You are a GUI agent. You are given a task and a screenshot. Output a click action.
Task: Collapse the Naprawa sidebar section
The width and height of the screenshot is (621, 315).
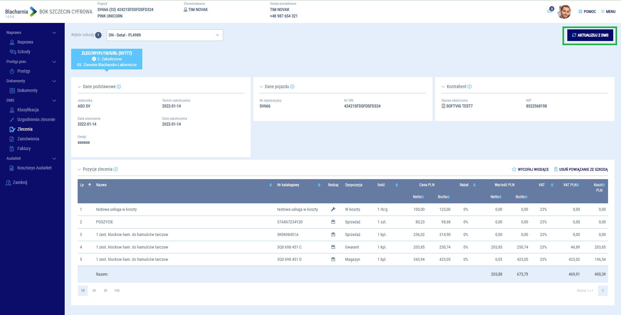click(x=54, y=33)
